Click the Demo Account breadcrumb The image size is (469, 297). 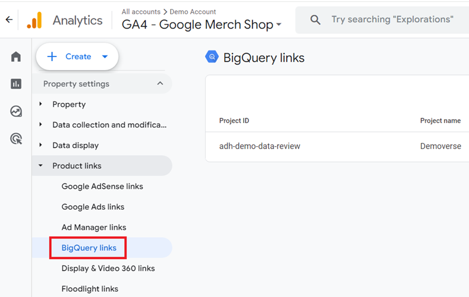(193, 12)
